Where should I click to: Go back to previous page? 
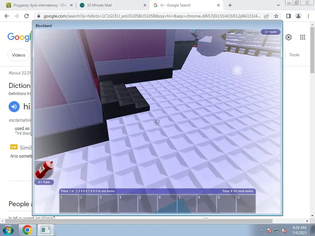coord(7,16)
